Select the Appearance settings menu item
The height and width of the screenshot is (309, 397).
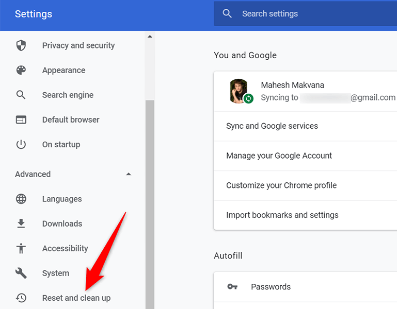[63, 71]
